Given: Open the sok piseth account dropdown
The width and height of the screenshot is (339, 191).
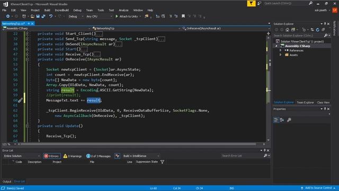Looking at the screenshot, I should (x=322, y=10).
